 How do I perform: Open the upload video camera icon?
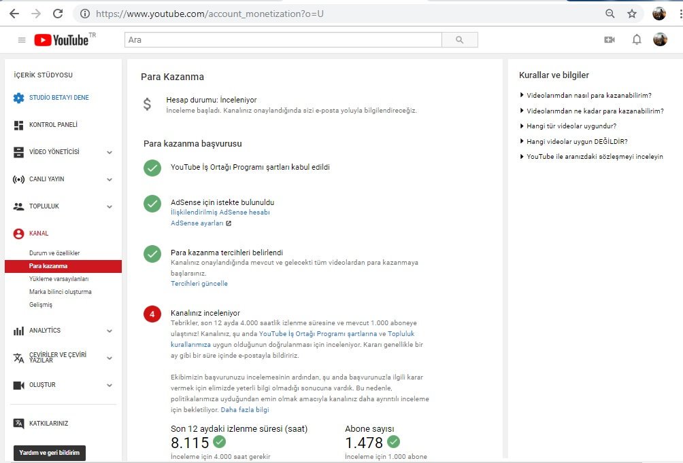[x=610, y=39]
